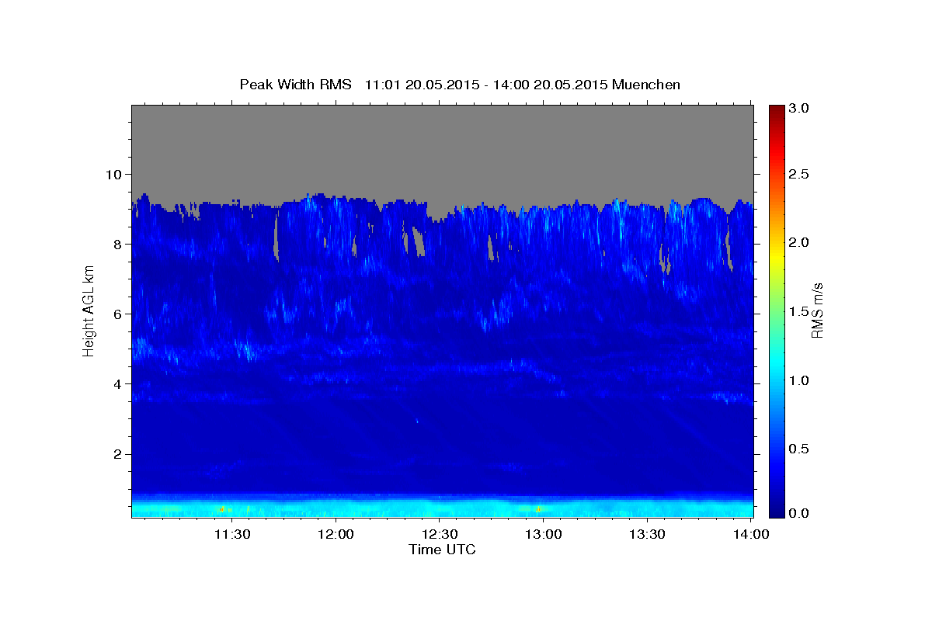Click the colorbar value '1.5'
Image resolution: width=932 pixels, height=621 pixels.
pyautogui.click(x=800, y=311)
